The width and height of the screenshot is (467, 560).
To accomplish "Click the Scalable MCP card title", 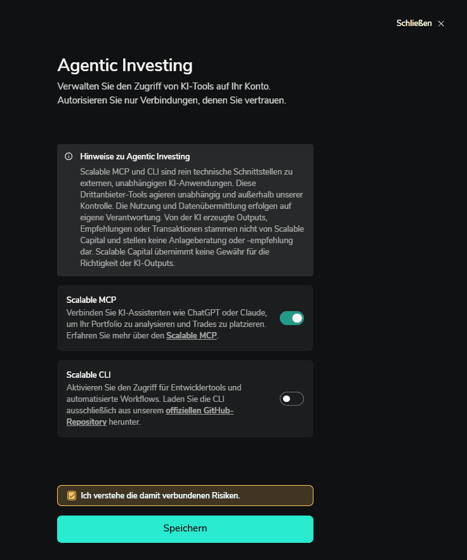I will pos(91,300).
